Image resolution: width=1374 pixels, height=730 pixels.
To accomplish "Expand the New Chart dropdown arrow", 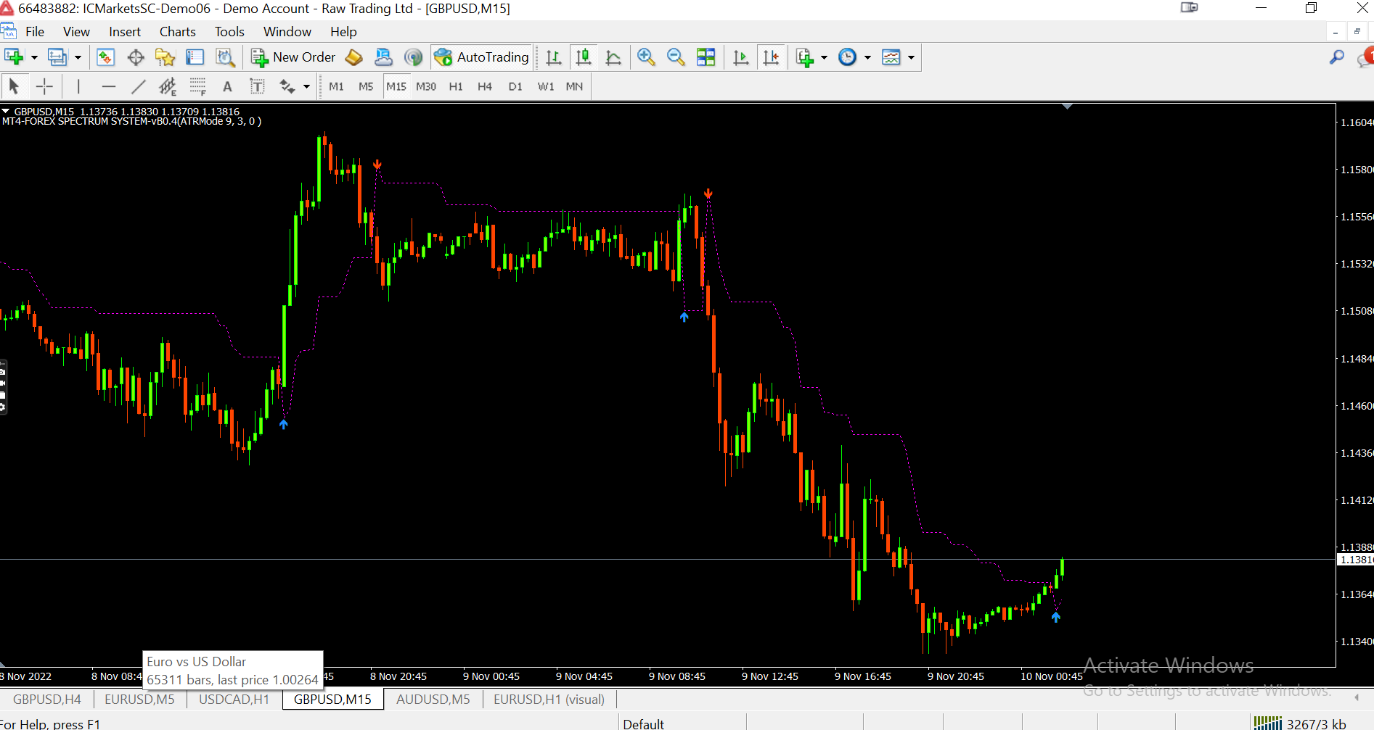I will click(x=33, y=57).
